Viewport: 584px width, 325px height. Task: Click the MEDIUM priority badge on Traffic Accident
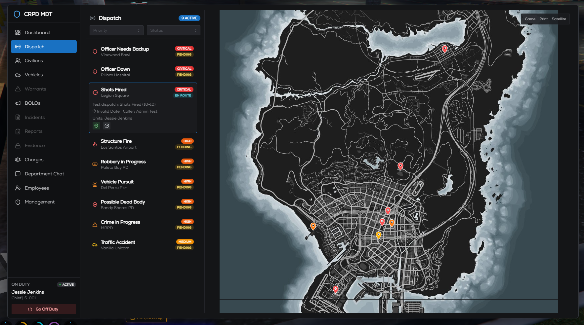[185, 242]
